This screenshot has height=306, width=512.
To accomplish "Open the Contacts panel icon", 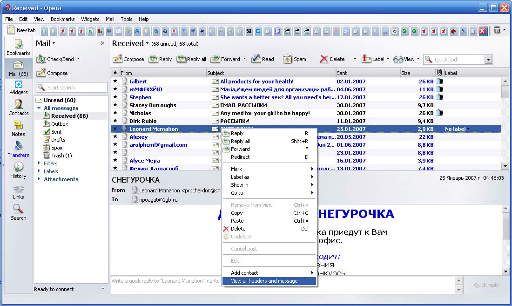I will pyautogui.click(x=18, y=107).
